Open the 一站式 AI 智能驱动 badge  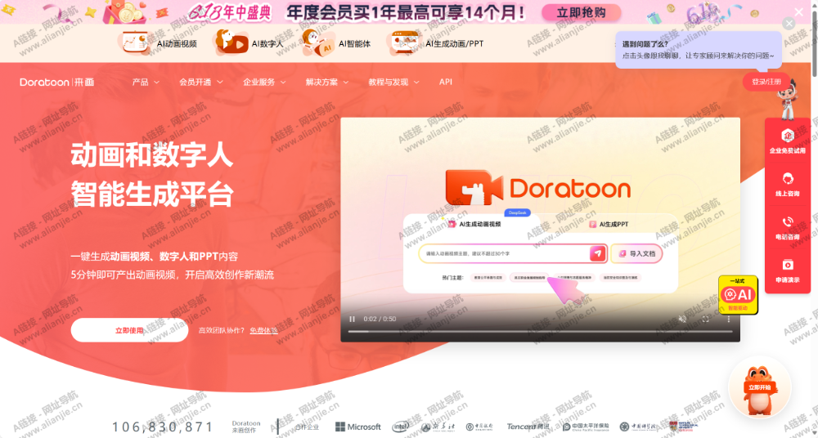coord(738,295)
